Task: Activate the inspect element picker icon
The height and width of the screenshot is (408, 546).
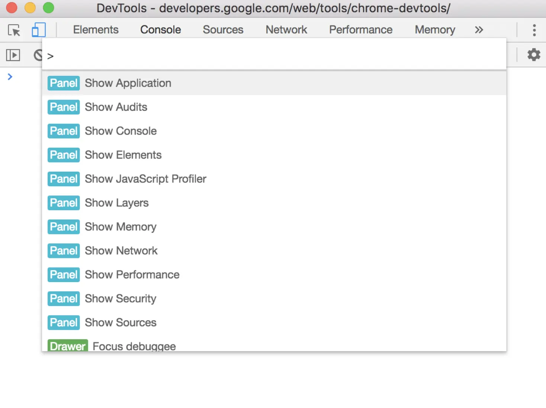Action: click(x=14, y=30)
